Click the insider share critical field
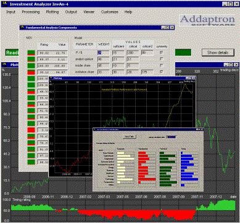Viewport: 240px width, 223px height. coord(133,65)
